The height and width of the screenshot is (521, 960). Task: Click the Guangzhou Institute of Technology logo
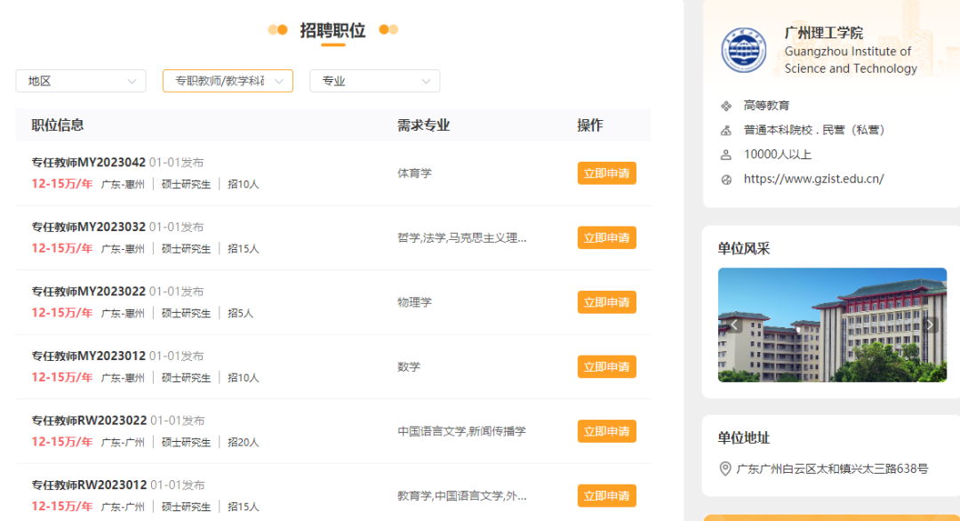point(743,51)
